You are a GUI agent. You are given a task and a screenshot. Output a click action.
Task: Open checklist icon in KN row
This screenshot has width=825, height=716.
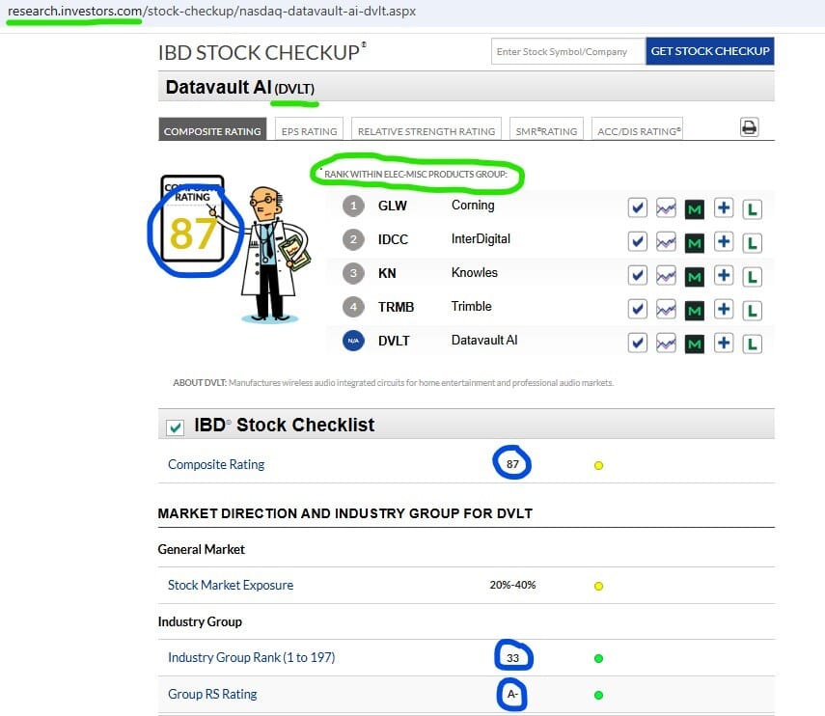pyautogui.click(x=637, y=276)
